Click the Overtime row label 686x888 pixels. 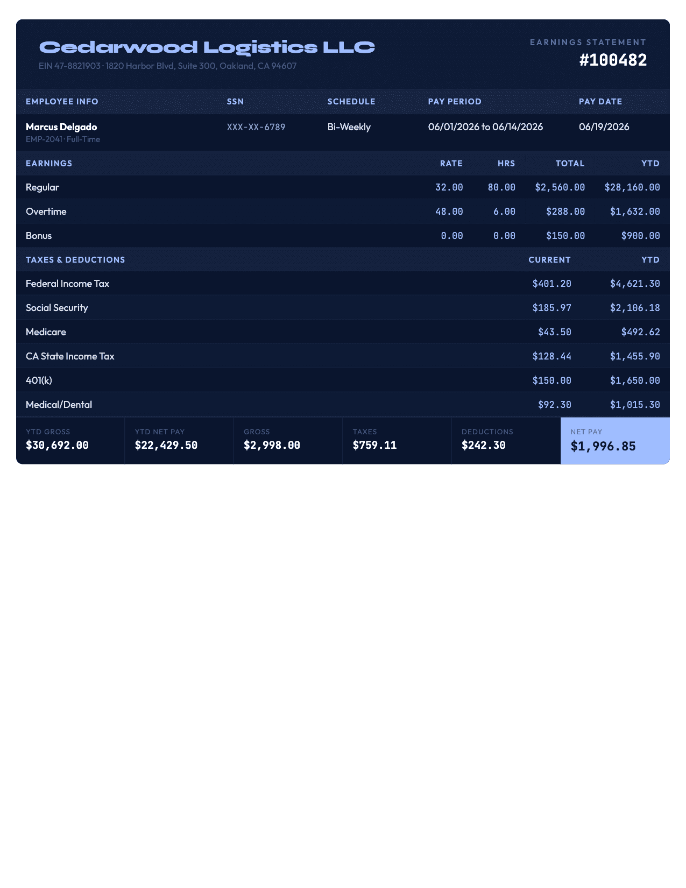(x=46, y=212)
